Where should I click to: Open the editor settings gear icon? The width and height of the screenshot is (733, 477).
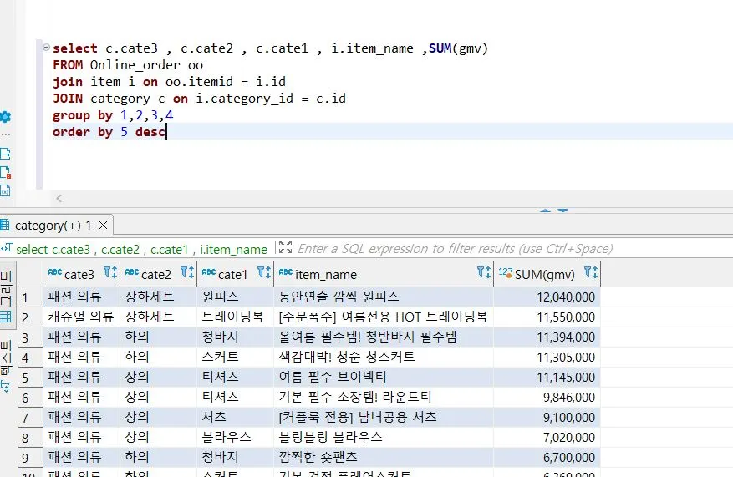coord(5,117)
